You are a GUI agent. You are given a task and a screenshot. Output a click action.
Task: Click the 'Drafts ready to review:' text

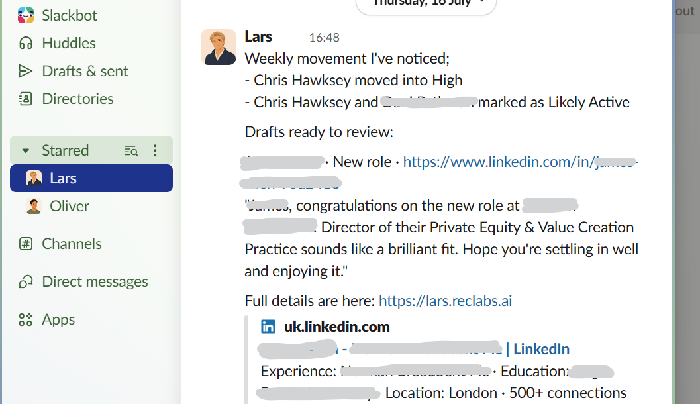[x=319, y=132]
